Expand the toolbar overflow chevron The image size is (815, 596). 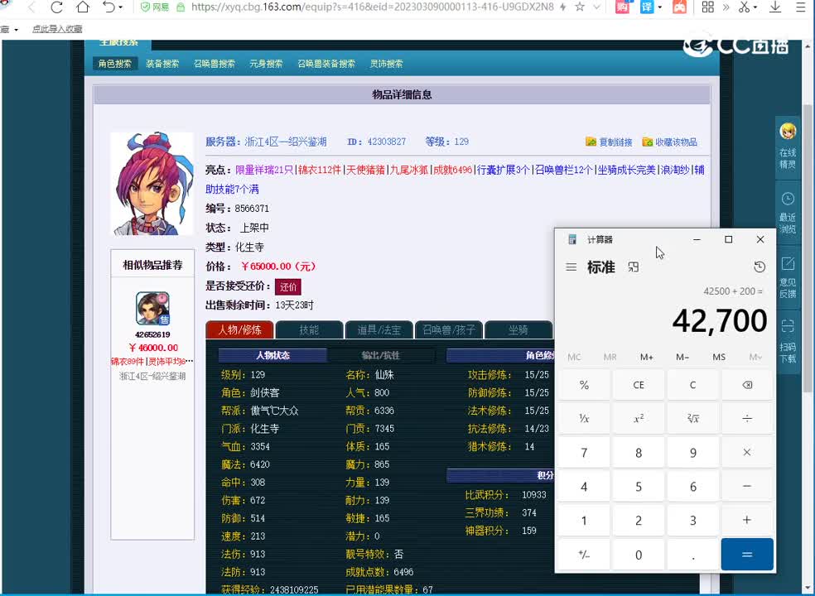pos(726,9)
